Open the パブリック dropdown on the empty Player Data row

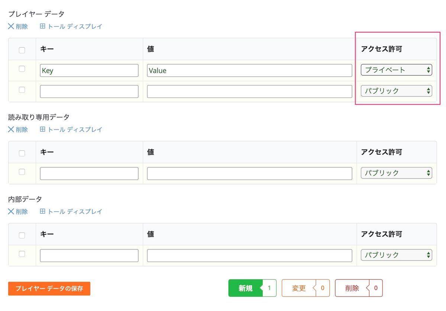pyautogui.click(x=396, y=91)
